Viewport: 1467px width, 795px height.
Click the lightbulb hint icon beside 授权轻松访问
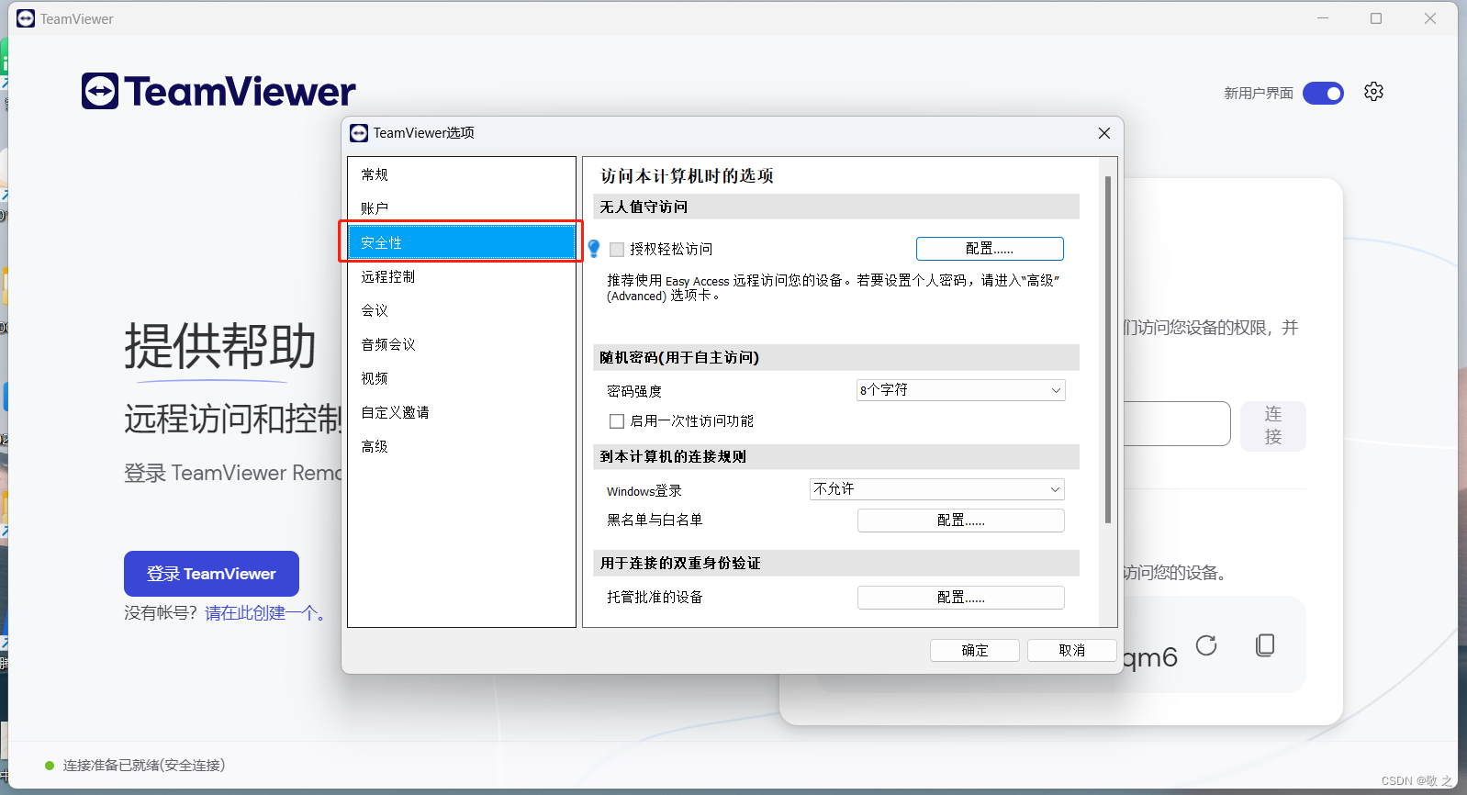[594, 249]
